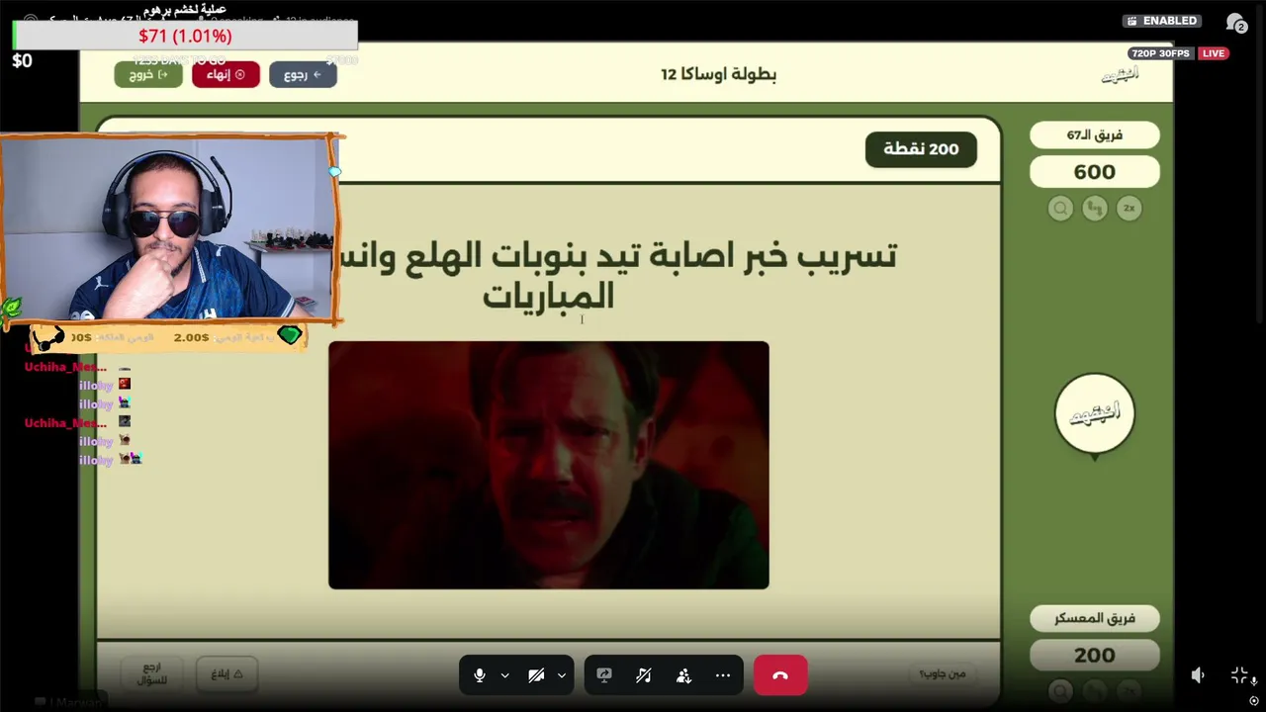Open the three-dot more options menu
The width and height of the screenshot is (1266, 712).
[x=723, y=675]
